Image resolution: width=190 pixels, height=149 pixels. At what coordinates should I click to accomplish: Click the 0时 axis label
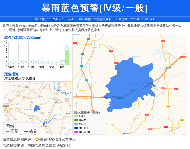point(61,67)
